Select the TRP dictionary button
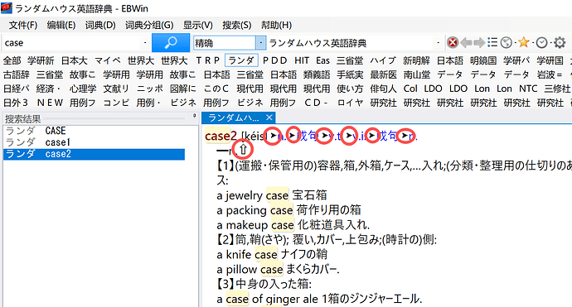Viewport: 572px width, 307px height. tap(207, 60)
